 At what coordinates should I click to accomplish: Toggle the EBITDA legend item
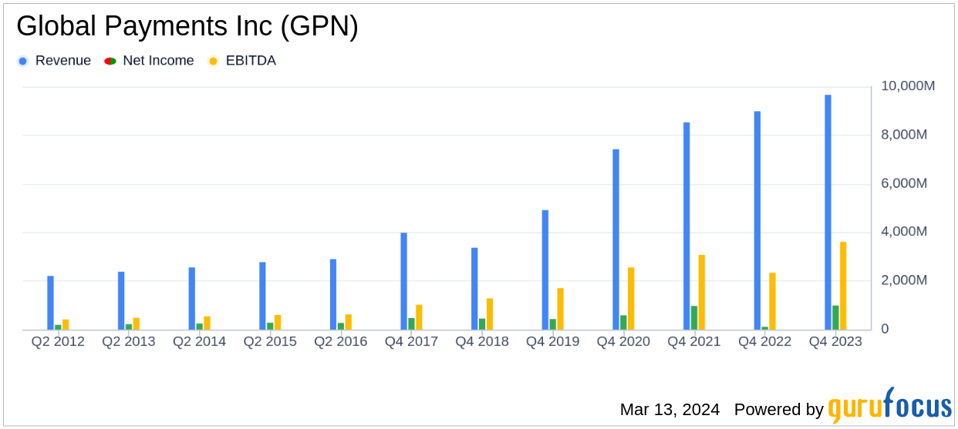coord(241,61)
